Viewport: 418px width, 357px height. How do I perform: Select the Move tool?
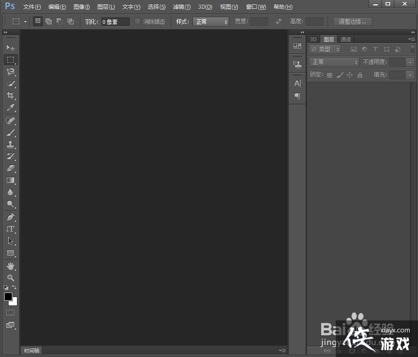coord(11,48)
